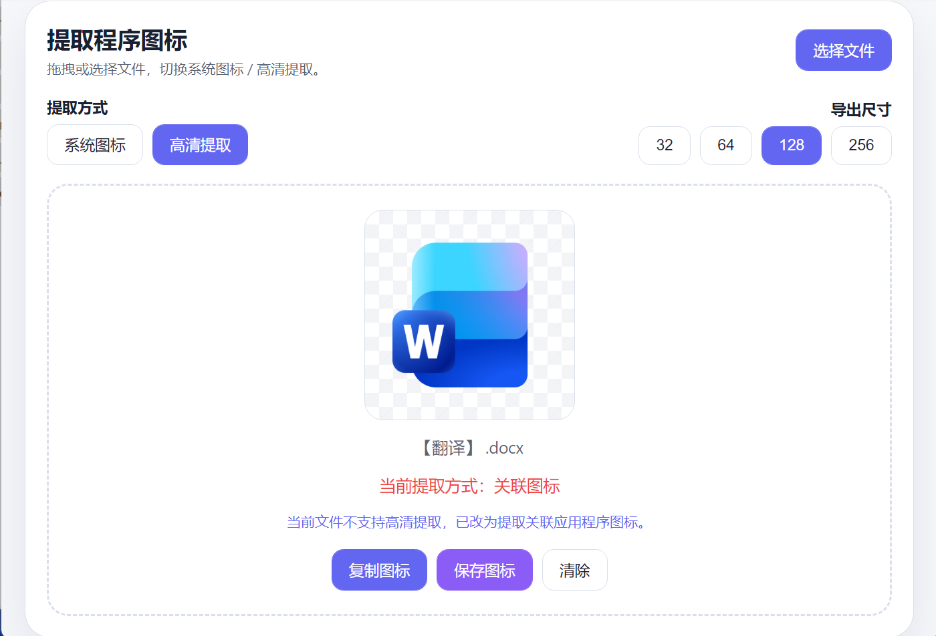Click the 导出尺寸 label

click(861, 110)
